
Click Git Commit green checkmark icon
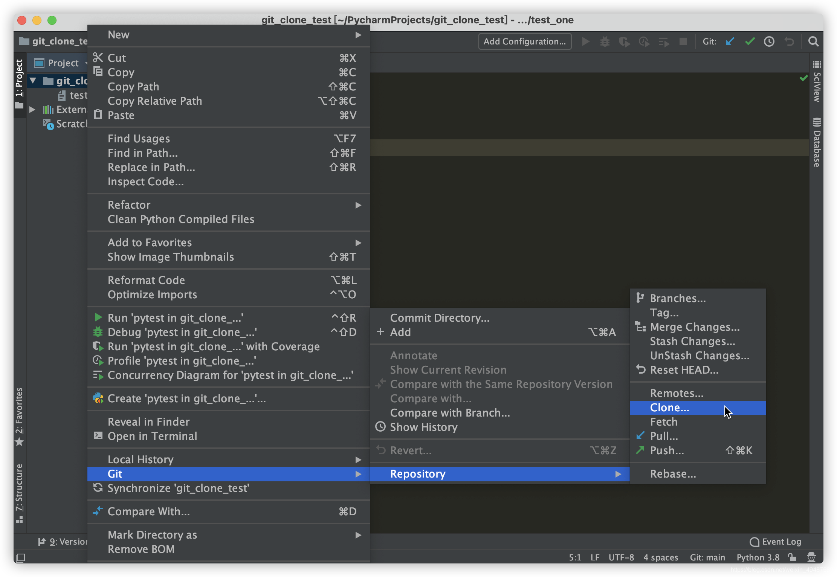tap(750, 41)
